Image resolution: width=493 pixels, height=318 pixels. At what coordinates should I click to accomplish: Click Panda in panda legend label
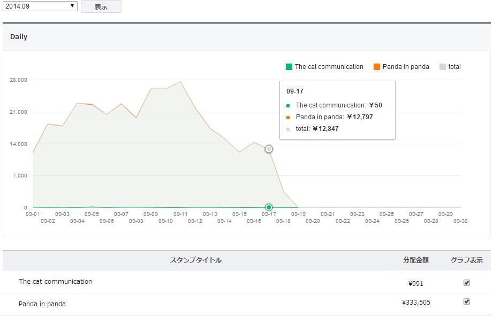pos(406,67)
